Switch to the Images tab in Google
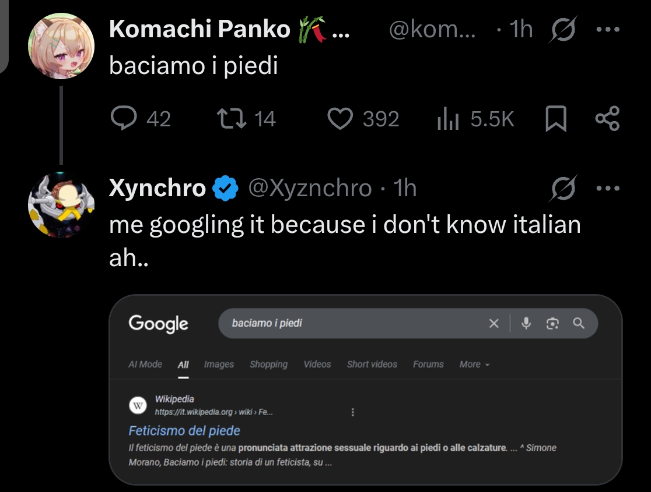Screen dimensions: 651x492 219,364
